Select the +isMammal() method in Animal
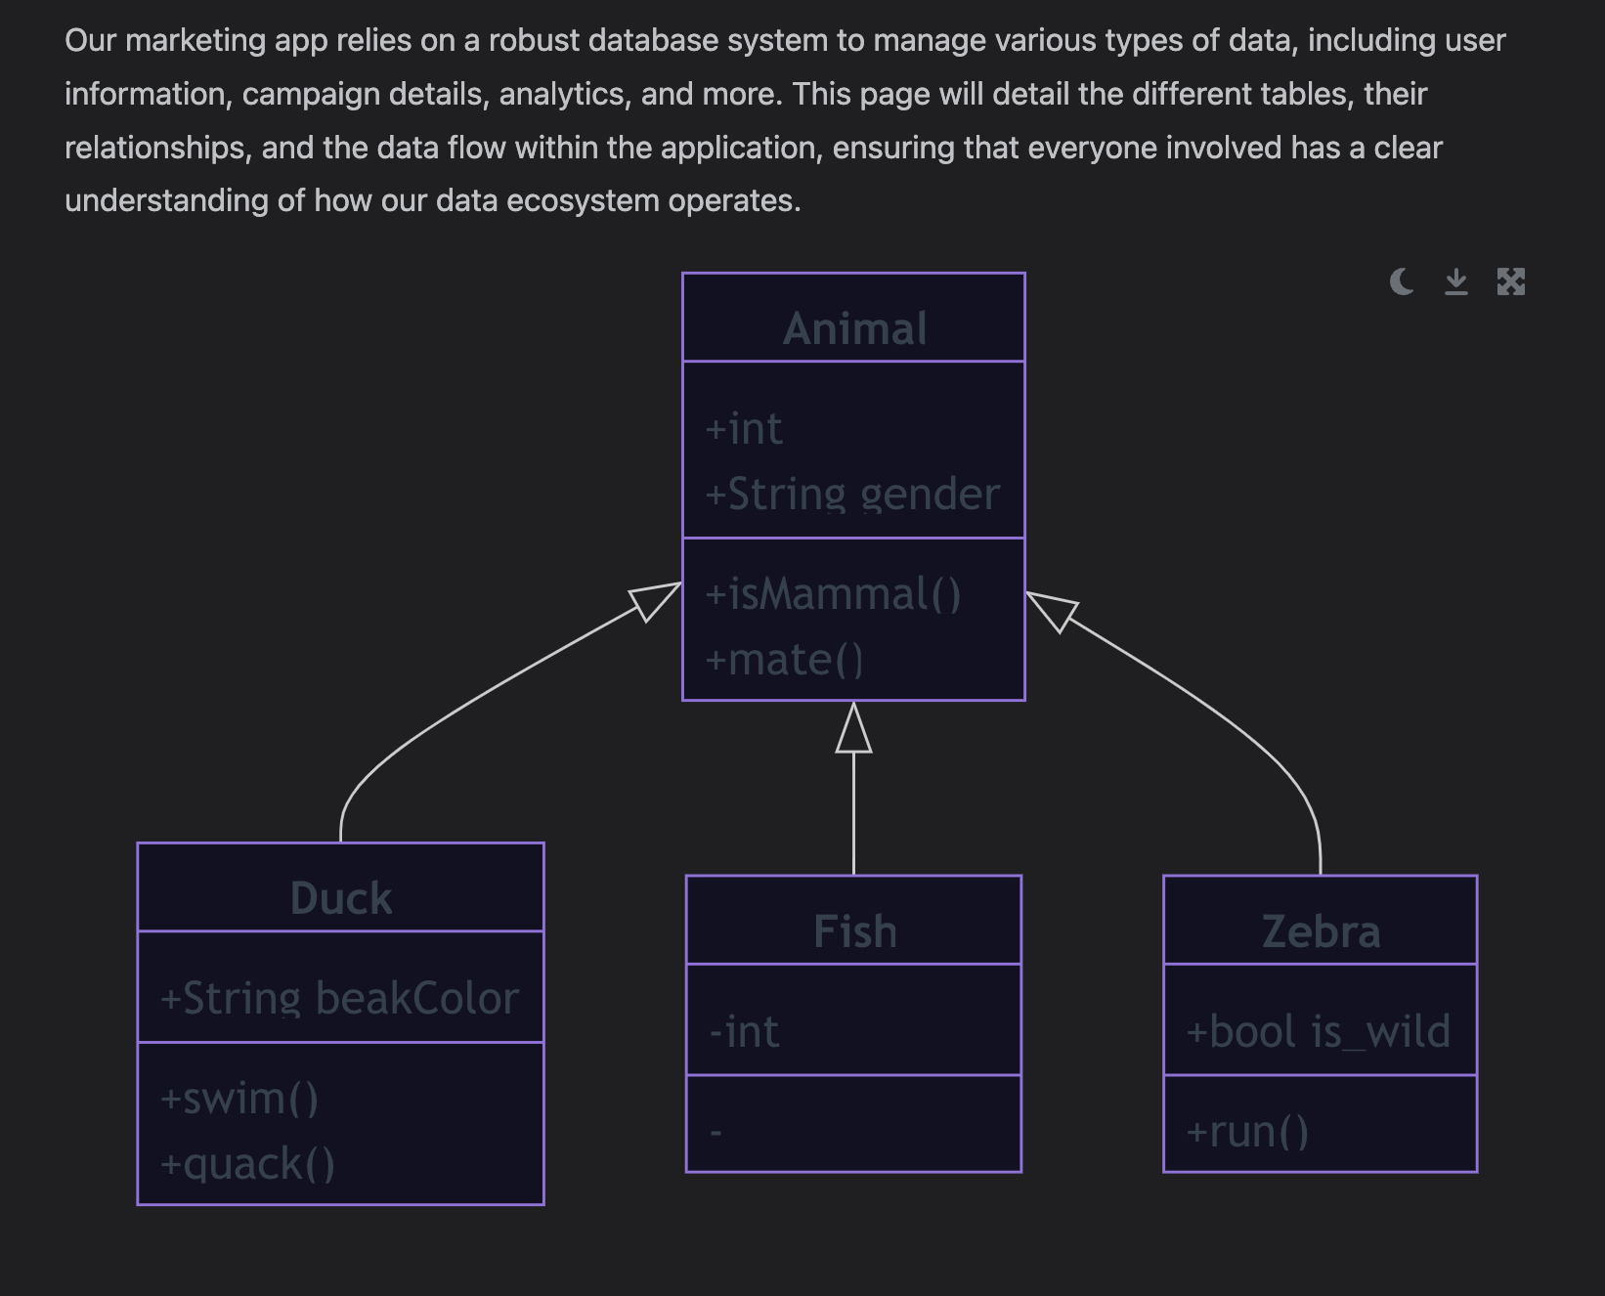 (x=833, y=594)
